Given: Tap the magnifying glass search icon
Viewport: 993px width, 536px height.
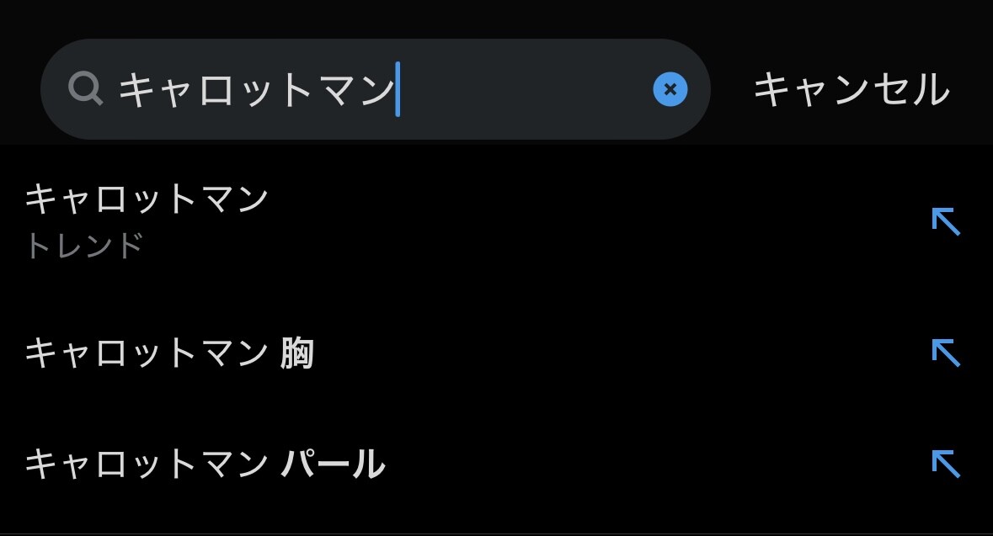Looking at the screenshot, I should tap(86, 88).
